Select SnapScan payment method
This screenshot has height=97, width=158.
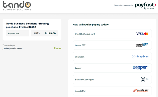point(112,57)
